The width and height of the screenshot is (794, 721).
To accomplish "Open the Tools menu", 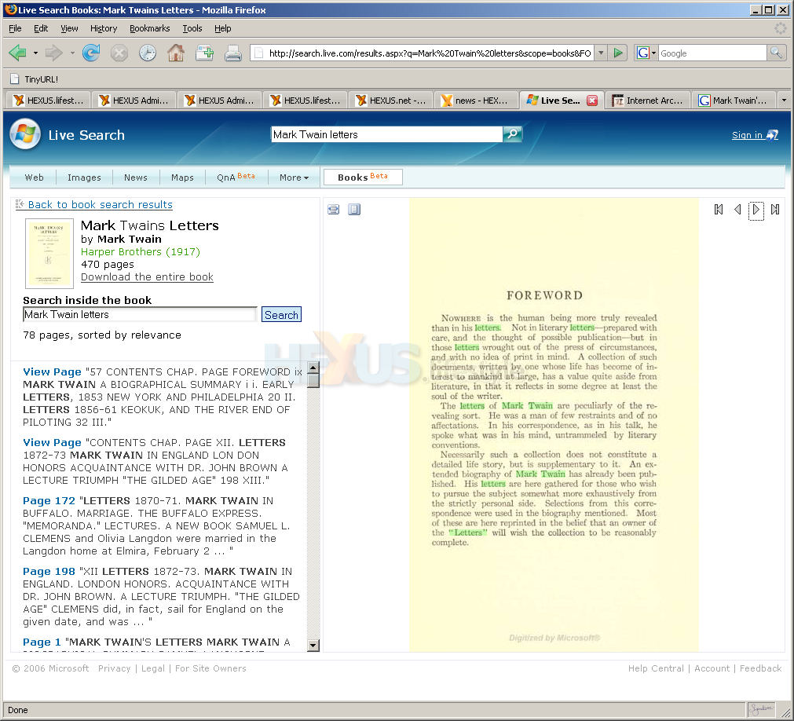I will pyautogui.click(x=192, y=28).
